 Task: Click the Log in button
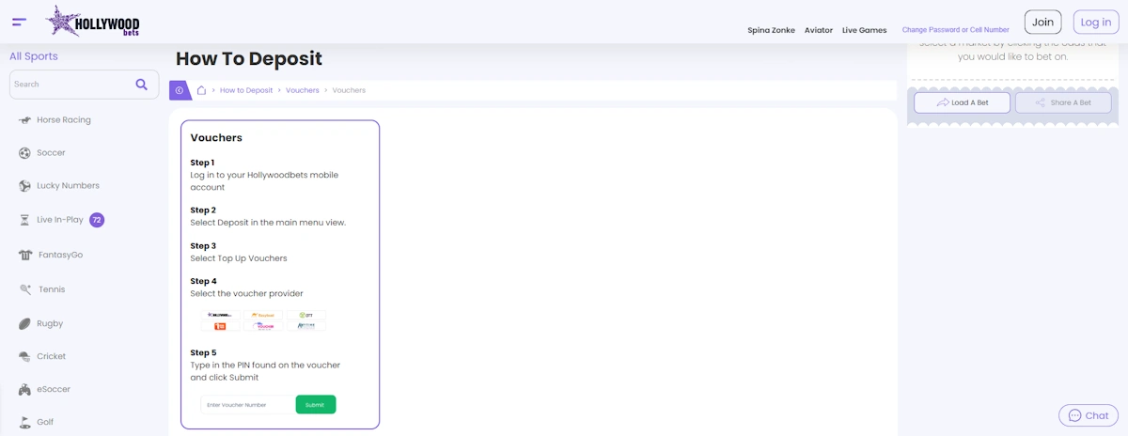[x=1095, y=23]
